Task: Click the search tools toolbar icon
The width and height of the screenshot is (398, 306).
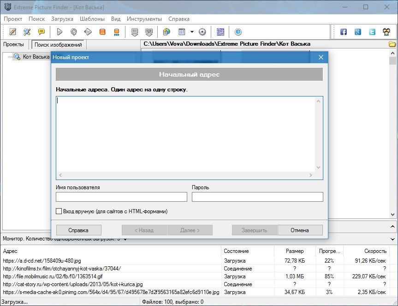Action: click(x=27, y=32)
